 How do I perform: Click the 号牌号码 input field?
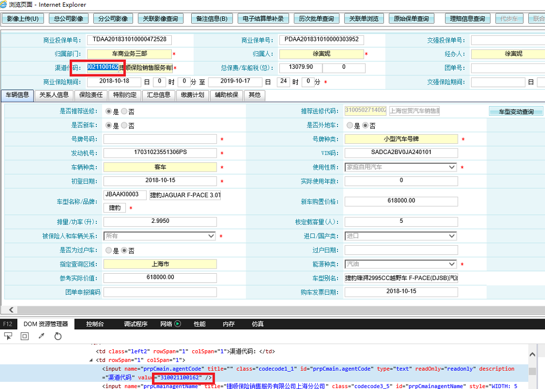[160, 139]
